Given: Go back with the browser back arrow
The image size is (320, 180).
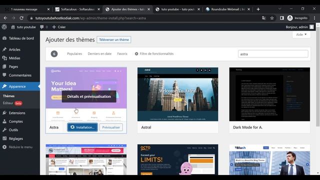Looking at the screenshot, I should tap(5, 18).
